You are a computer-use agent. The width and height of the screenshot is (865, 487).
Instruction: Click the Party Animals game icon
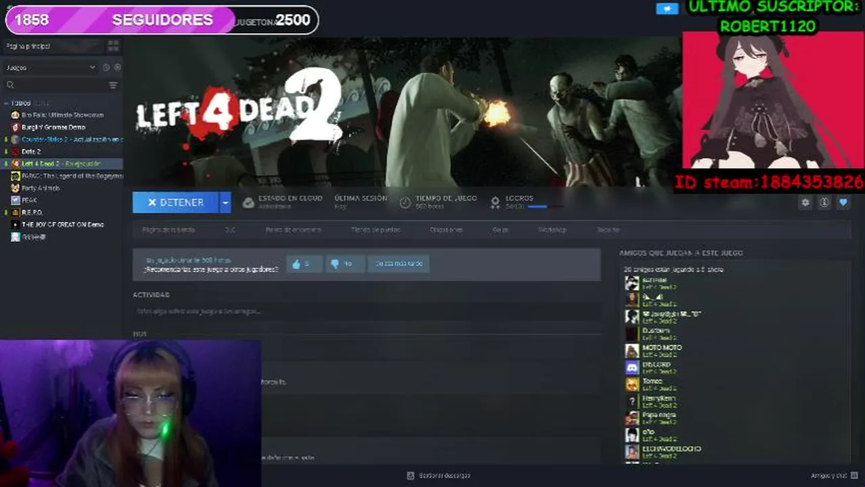pyautogui.click(x=16, y=188)
